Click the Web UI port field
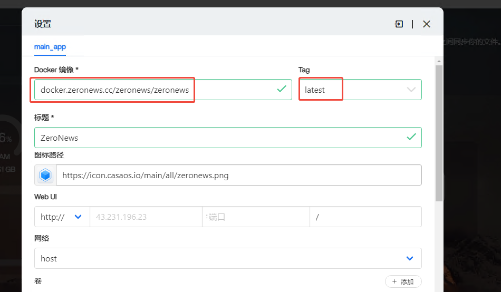Image resolution: width=501 pixels, height=292 pixels. (256, 217)
